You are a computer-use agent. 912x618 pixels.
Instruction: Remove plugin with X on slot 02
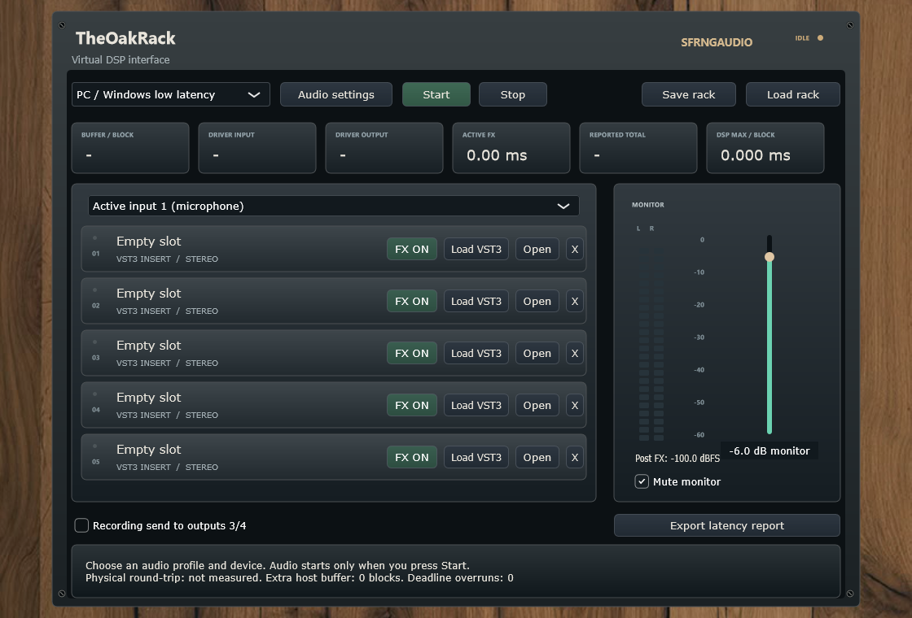coord(575,302)
